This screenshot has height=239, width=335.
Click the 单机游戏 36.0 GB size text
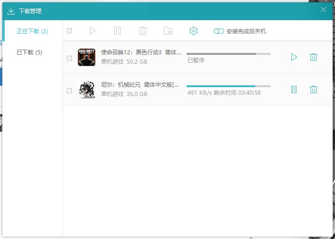coord(124,94)
